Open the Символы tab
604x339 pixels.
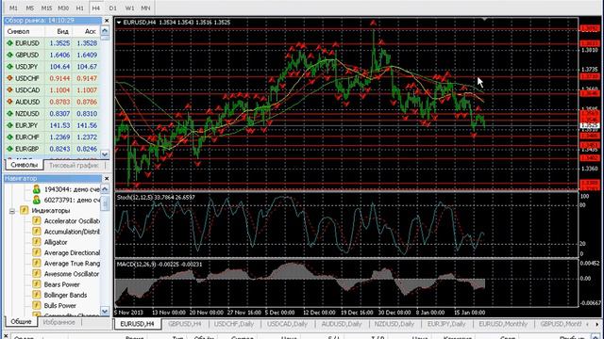tap(24, 165)
